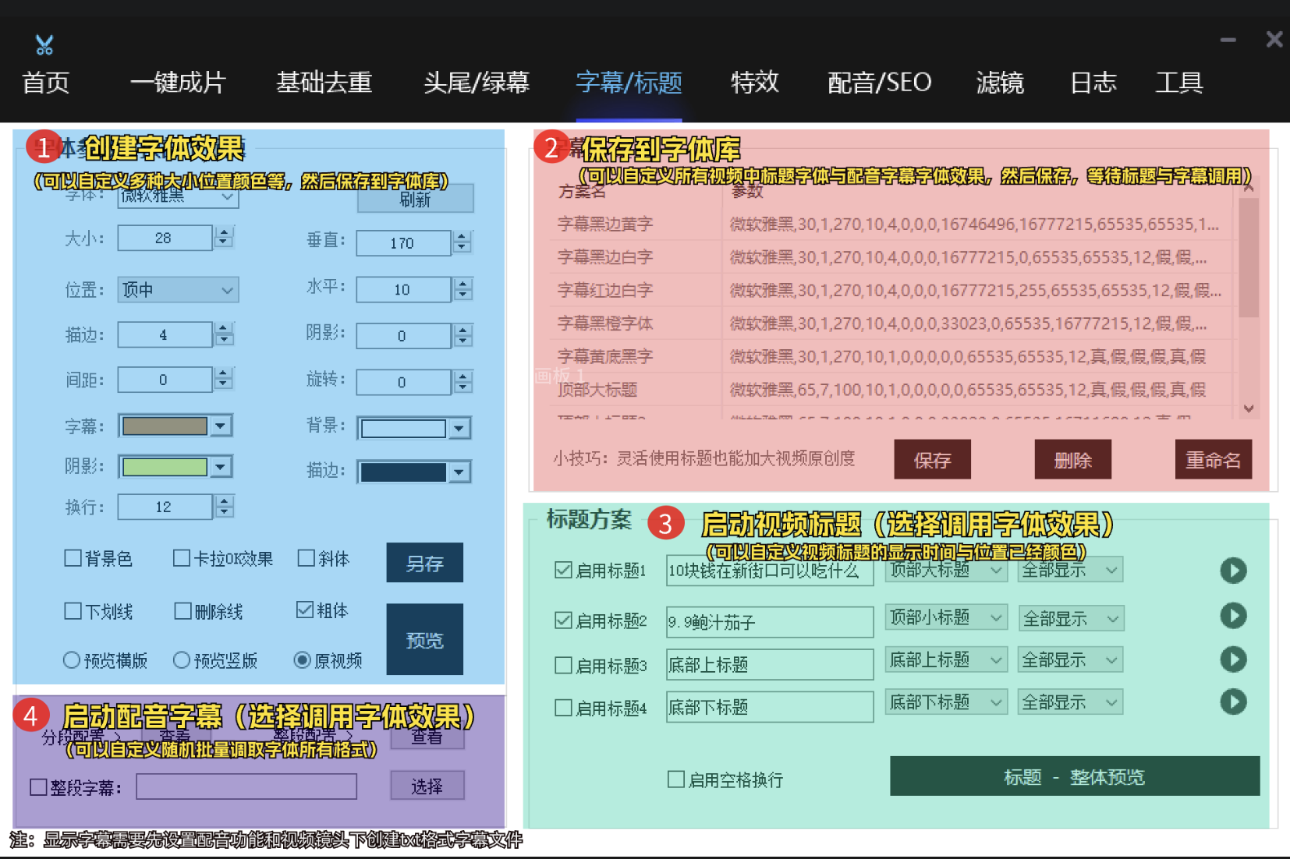Viewport: 1290px width, 859px height.
Task: Increase 间距 spinner value
Action: point(224,374)
